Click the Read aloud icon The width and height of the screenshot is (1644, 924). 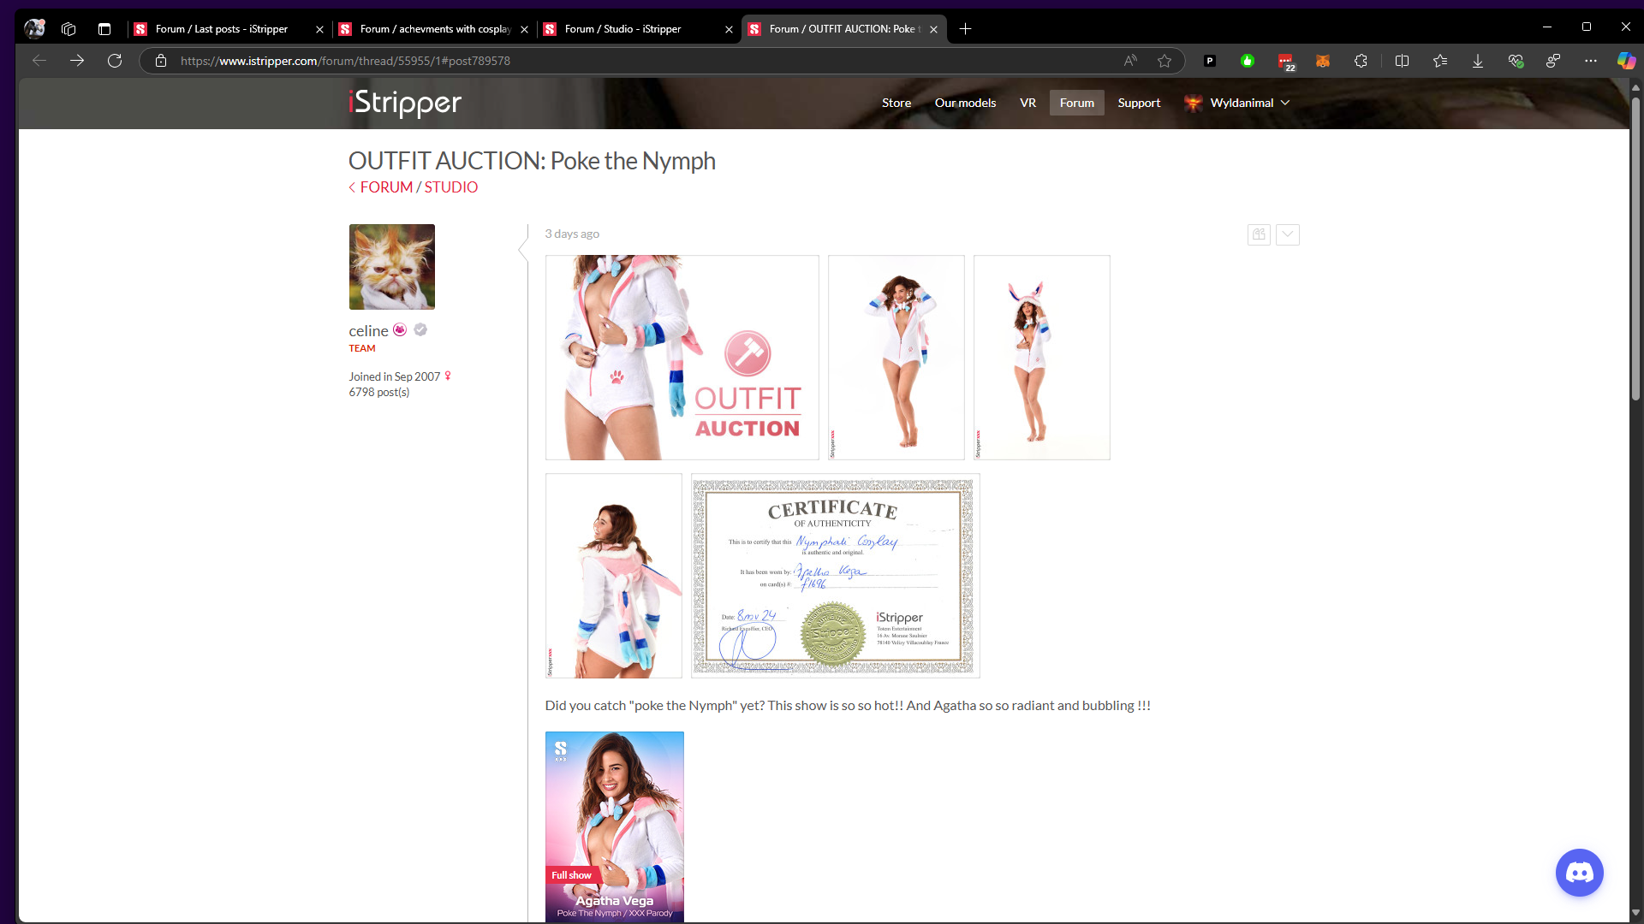[x=1130, y=61]
